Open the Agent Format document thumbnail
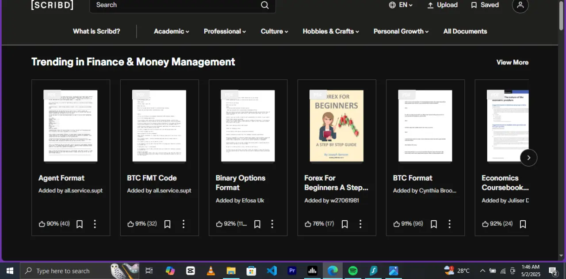Viewport: 566px width, 279px height. click(x=71, y=126)
